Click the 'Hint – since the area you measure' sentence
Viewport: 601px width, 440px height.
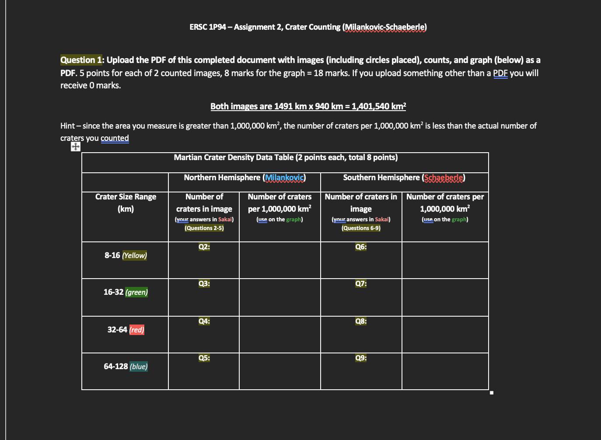tap(298, 132)
